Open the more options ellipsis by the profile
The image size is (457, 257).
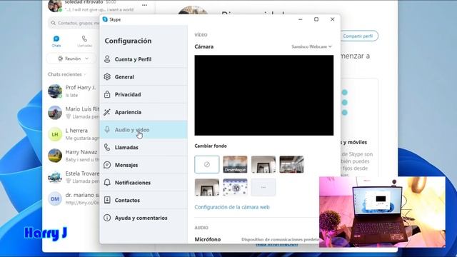pyautogui.click(x=144, y=5)
